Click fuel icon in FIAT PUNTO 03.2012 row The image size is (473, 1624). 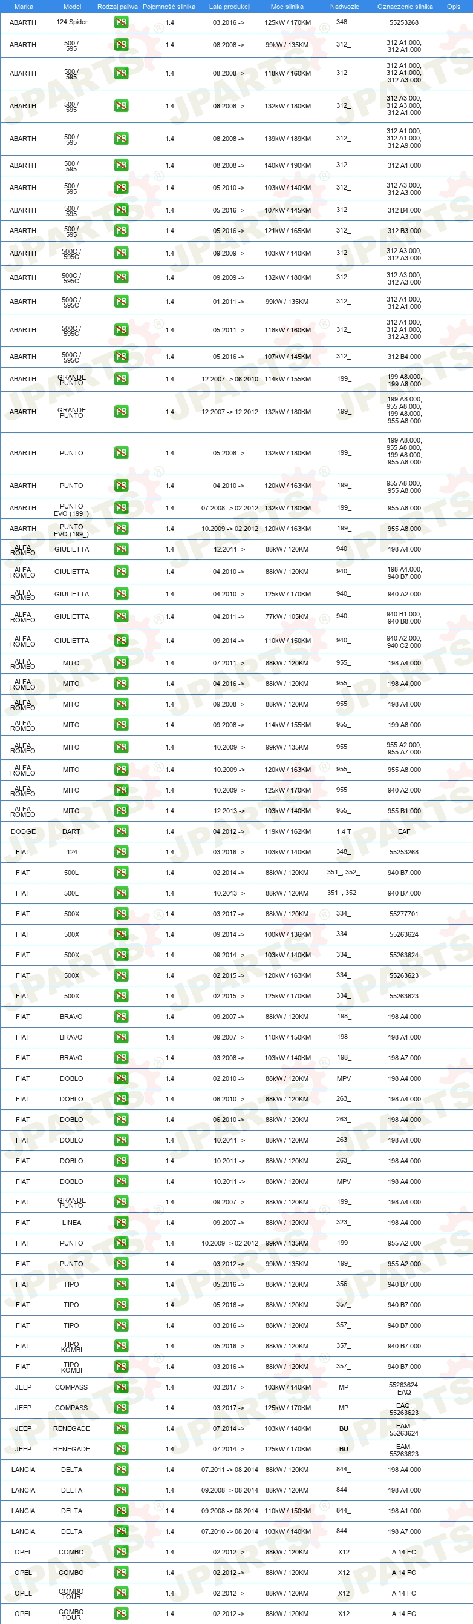[121, 1263]
